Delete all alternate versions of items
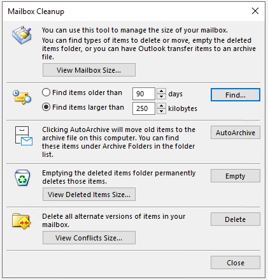The image size is (268, 280). [x=236, y=219]
